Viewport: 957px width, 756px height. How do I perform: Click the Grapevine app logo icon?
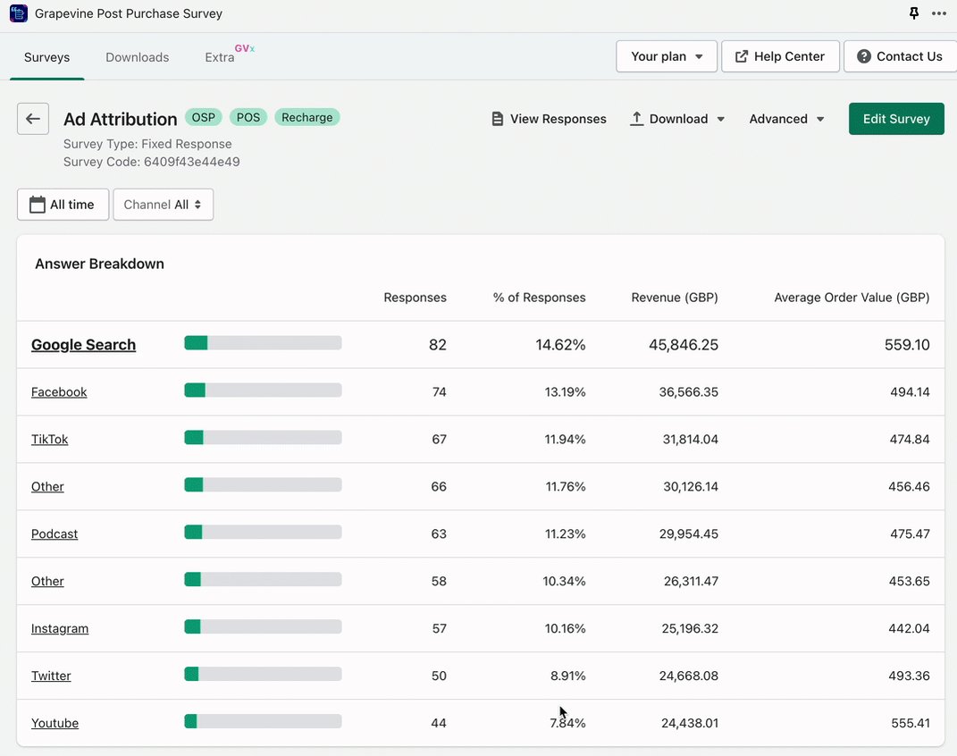18,13
